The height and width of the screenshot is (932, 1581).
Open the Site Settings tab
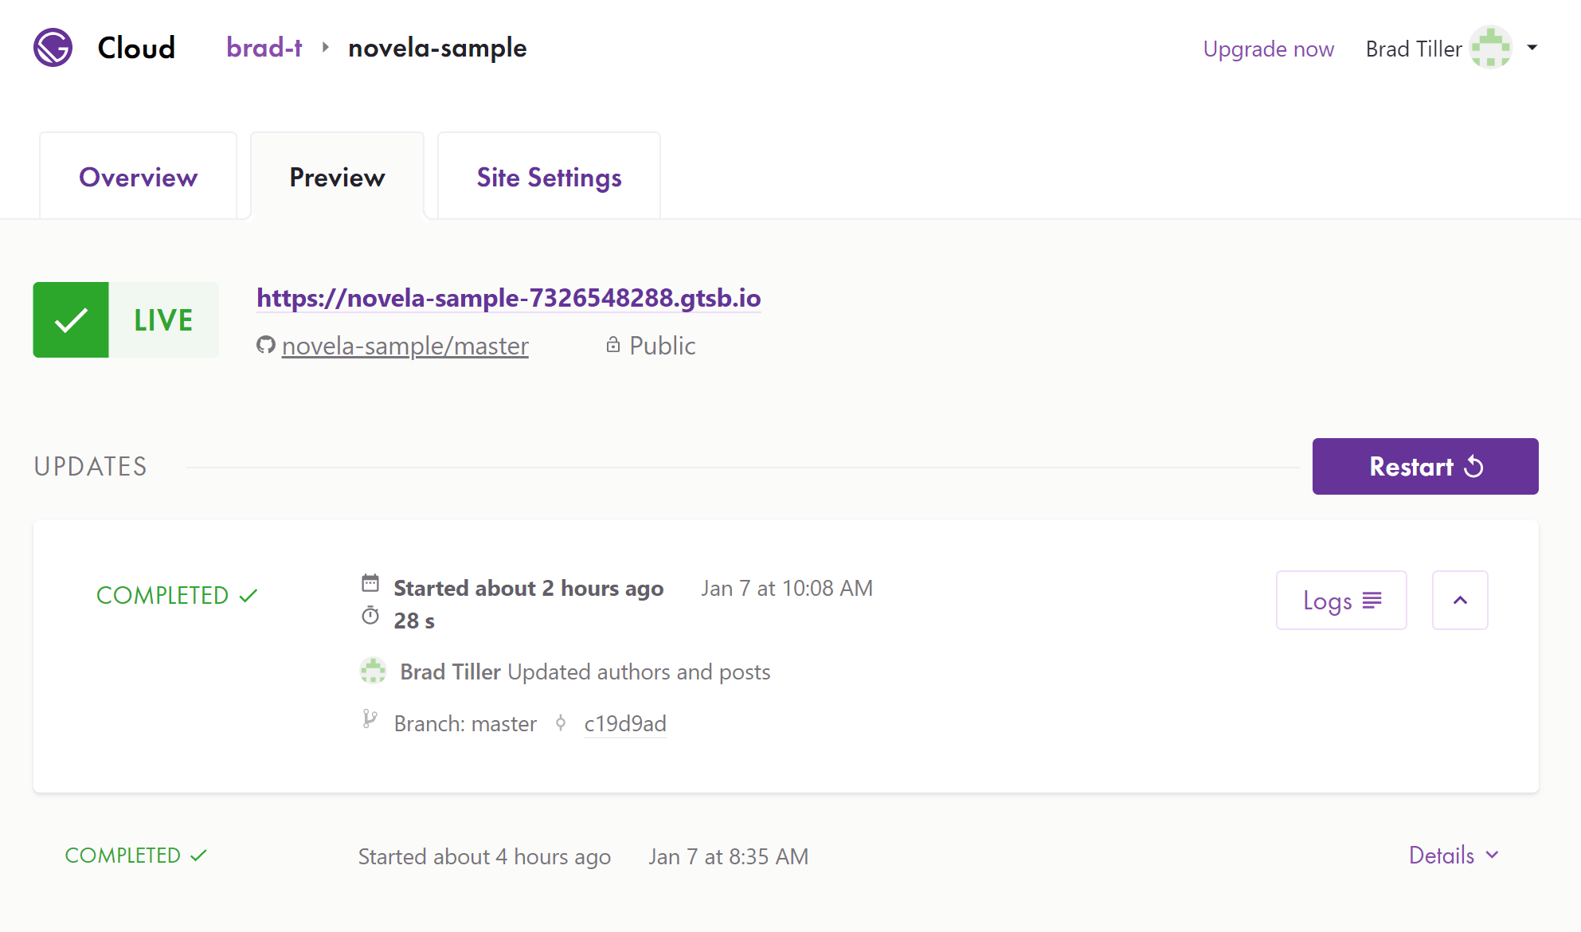click(549, 177)
